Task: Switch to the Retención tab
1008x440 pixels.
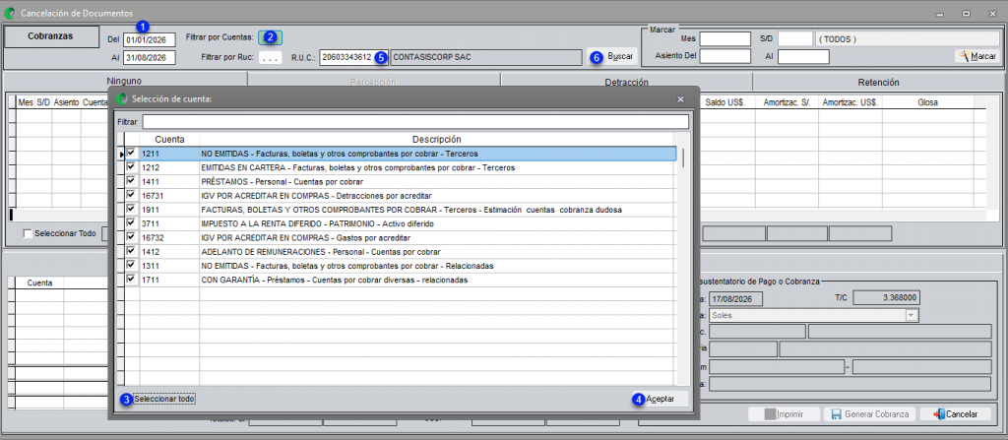Action: [x=878, y=83]
